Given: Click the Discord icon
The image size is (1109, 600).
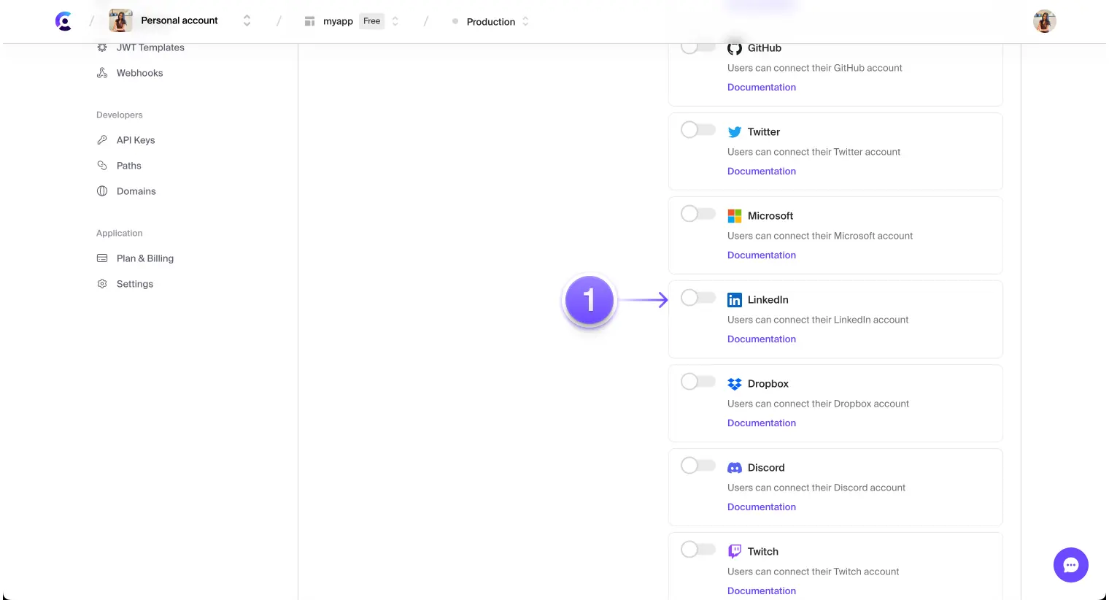Looking at the screenshot, I should 735,467.
